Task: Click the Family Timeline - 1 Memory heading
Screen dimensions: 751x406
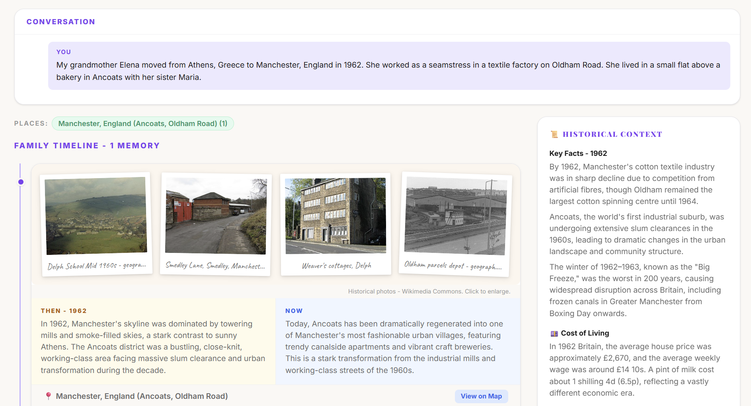Action: [87, 146]
